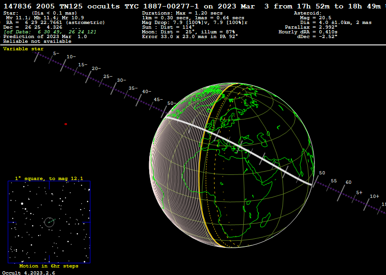Click the 'Moon: Dist = 25°, illum = 87%' line
The height and width of the screenshot is (275, 386).
pos(188,32)
